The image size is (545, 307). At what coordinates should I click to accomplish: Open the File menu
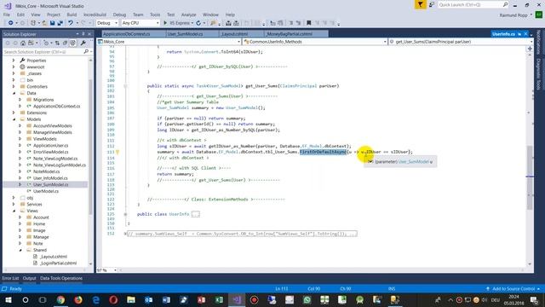coord(7,14)
